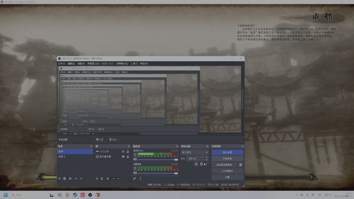354x199 pixels.
Task: Mute the Mic/Aux audio channel
Action: tap(135, 159)
